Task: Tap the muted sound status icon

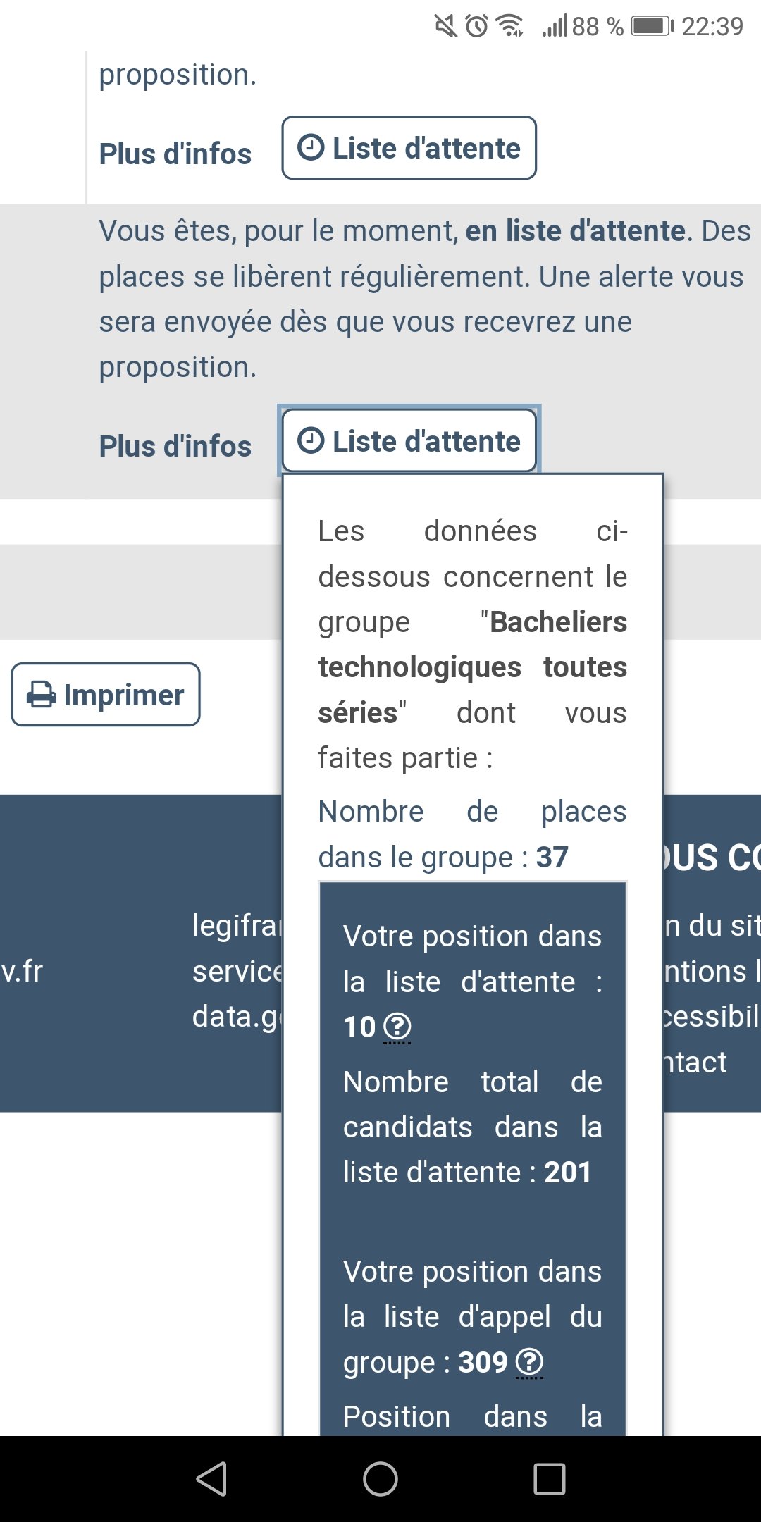Action: [x=445, y=27]
